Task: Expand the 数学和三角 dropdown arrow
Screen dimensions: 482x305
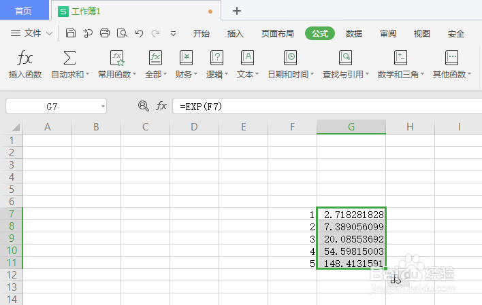Action: [422, 74]
